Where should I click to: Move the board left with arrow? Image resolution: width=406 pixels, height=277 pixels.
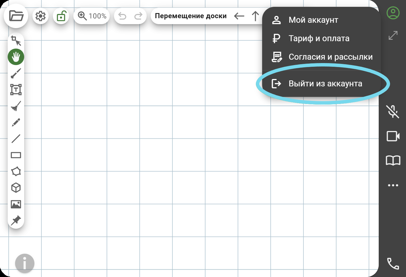click(239, 16)
